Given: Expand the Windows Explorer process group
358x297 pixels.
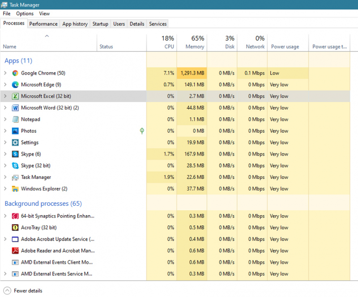Looking at the screenshot, I should coord(5,189).
